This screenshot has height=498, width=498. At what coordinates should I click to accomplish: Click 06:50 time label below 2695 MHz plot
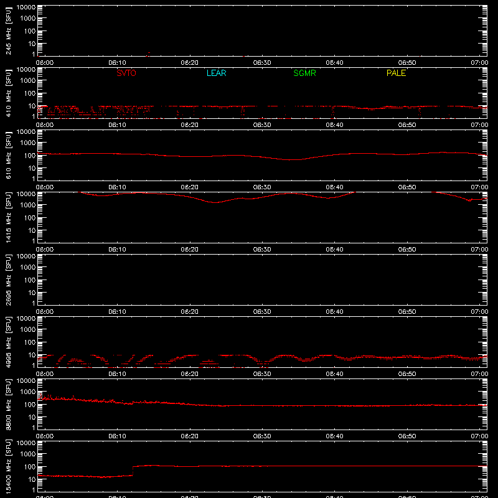(x=407, y=312)
